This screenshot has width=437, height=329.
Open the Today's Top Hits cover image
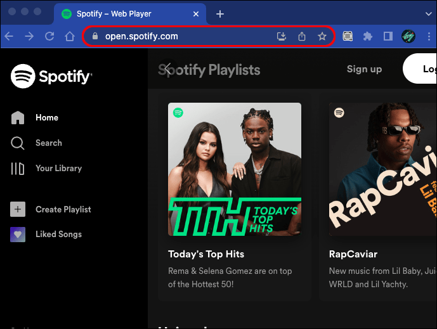[x=235, y=169]
